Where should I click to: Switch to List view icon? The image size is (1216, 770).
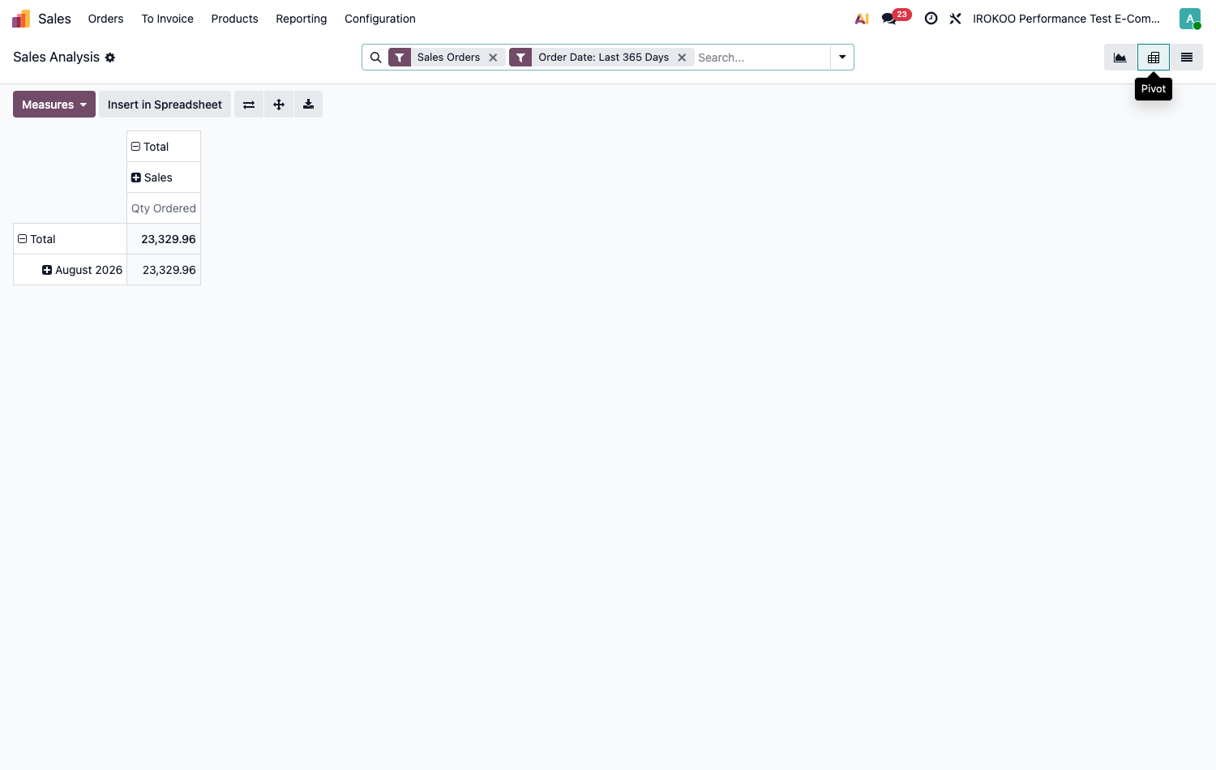(1187, 58)
